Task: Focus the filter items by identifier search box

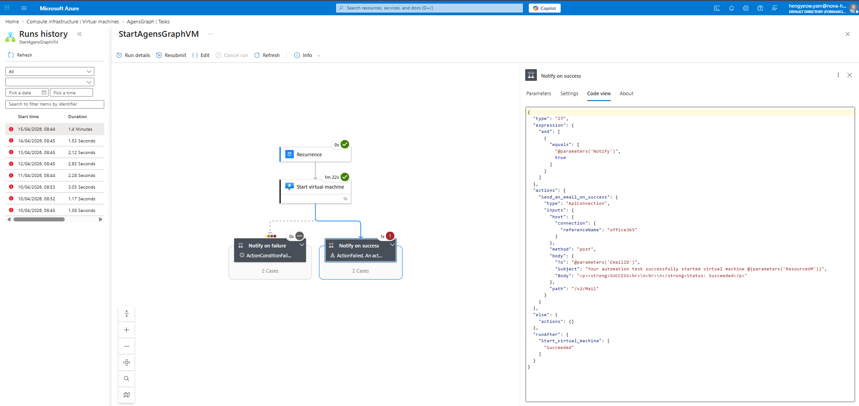Action: [x=55, y=104]
